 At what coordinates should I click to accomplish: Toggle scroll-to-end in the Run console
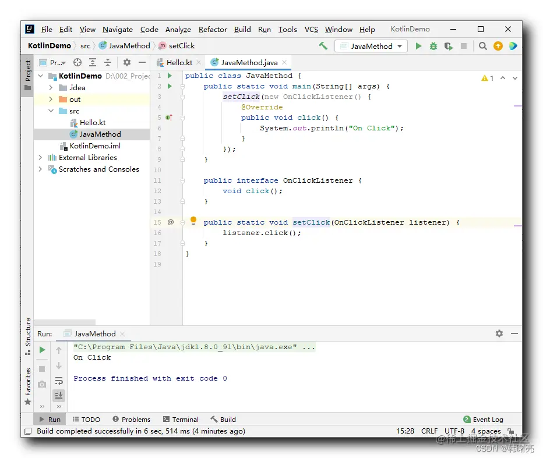point(59,395)
